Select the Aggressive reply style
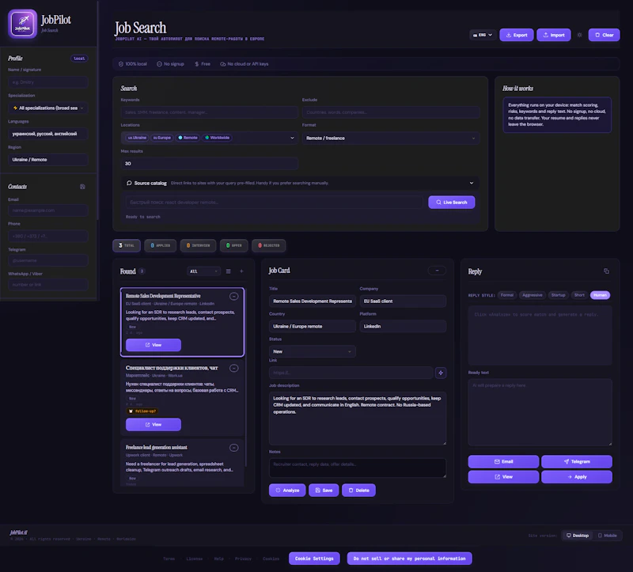The image size is (633, 572). coord(532,295)
